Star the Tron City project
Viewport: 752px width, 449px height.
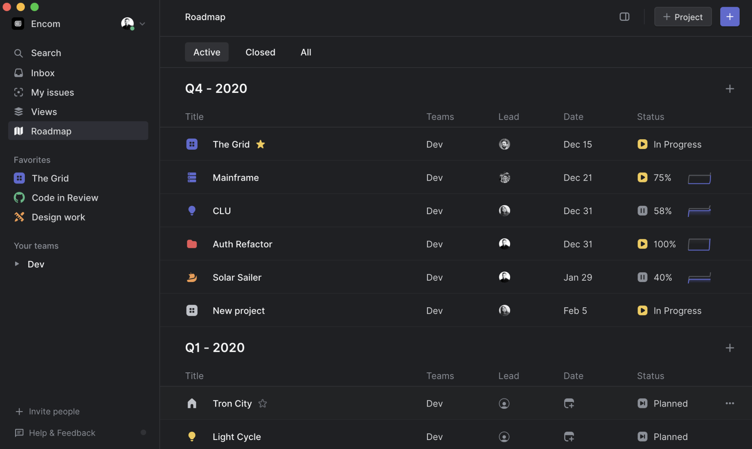click(262, 403)
